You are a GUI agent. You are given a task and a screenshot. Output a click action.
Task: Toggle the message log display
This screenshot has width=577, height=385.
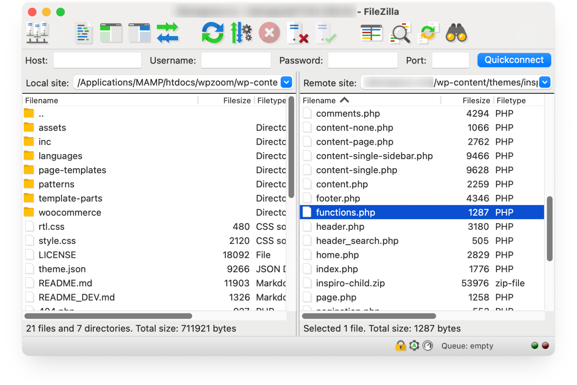pyautogui.click(x=83, y=33)
